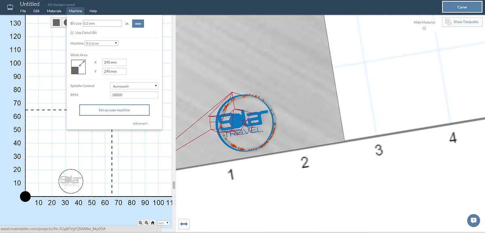Zoom in on the design canvas

(146, 223)
